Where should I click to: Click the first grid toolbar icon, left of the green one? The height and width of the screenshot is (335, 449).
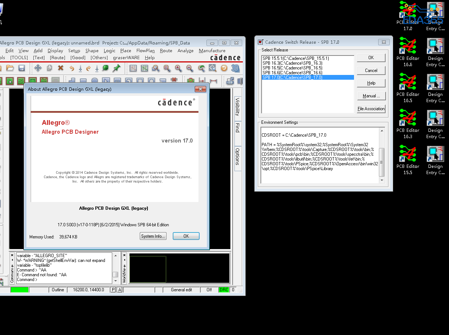133,68
